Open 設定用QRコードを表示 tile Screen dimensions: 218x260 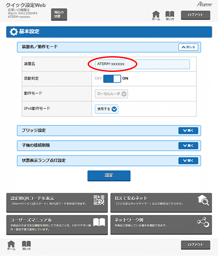point(57,203)
